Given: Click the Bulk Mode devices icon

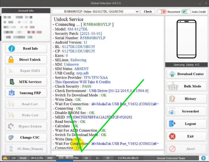Looking at the screenshot, I should 173,86.
